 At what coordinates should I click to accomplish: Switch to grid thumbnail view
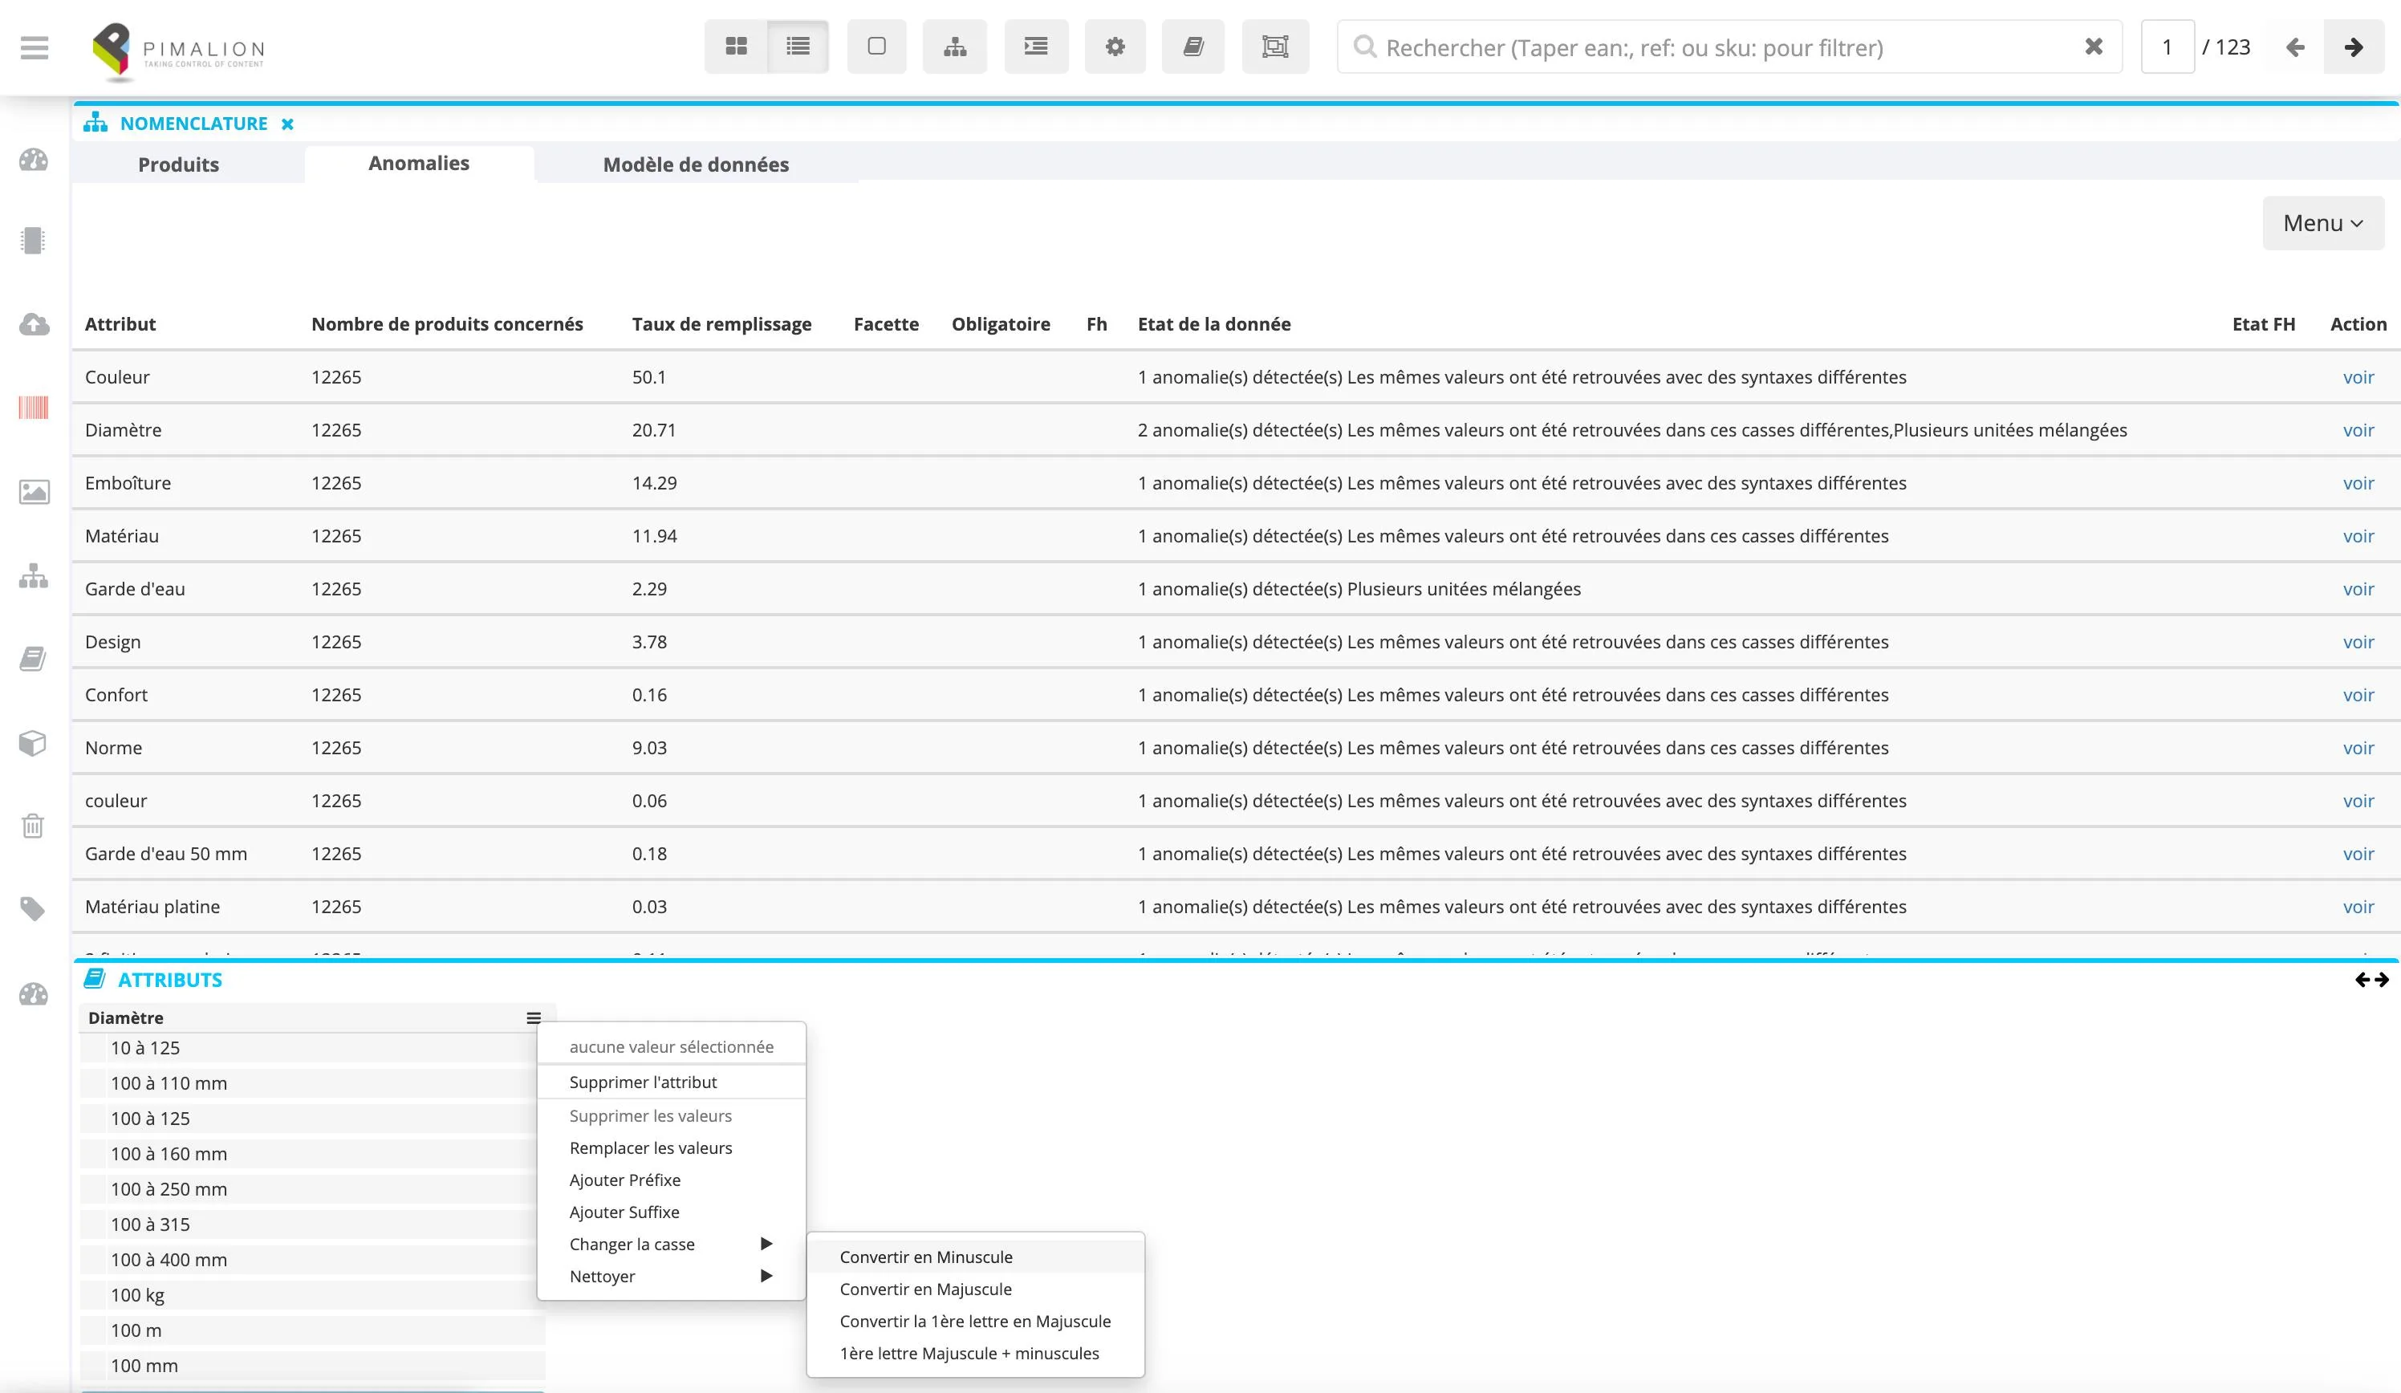tap(736, 47)
